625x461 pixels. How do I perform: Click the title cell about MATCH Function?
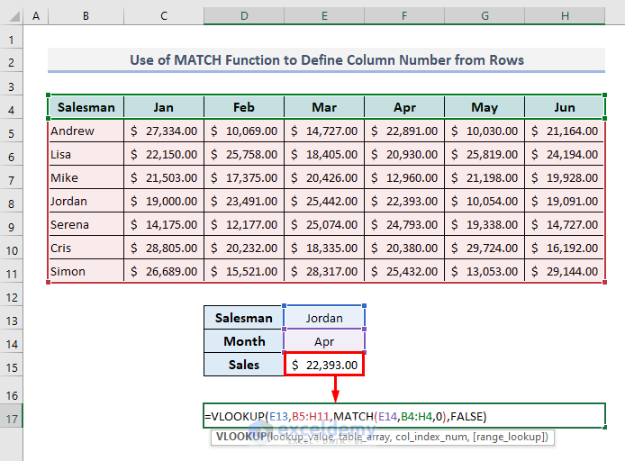pyautogui.click(x=326, y=60)
